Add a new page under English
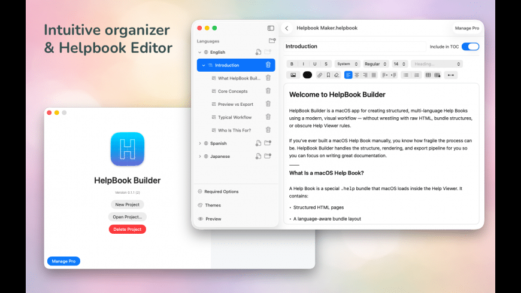 tap(258, 52)
